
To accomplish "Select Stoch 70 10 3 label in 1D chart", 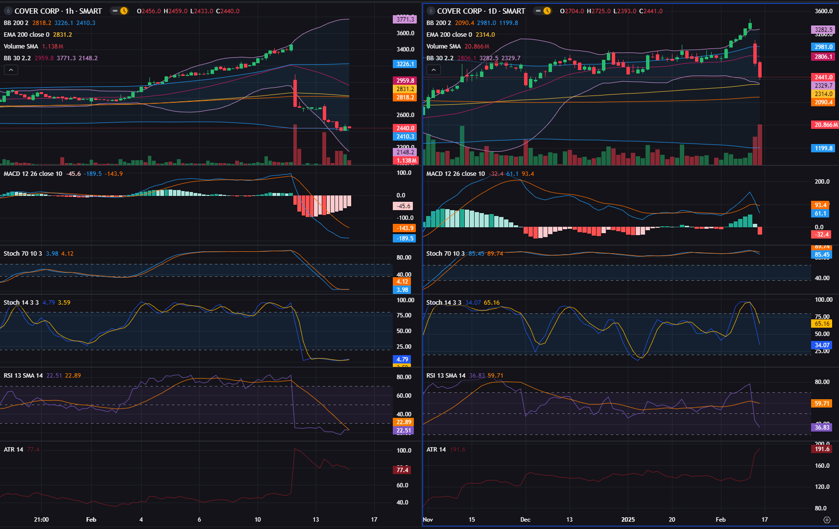I will (445, 254).
